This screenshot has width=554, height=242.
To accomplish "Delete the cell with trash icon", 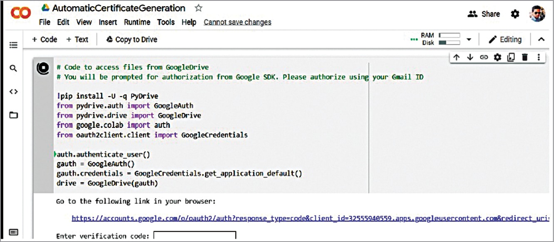I will [525, 58].
